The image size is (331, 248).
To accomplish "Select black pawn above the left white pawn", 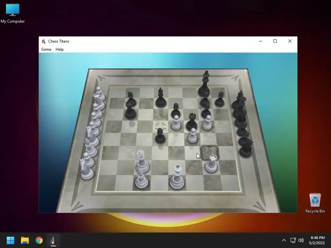I will [x=176, y=110].
